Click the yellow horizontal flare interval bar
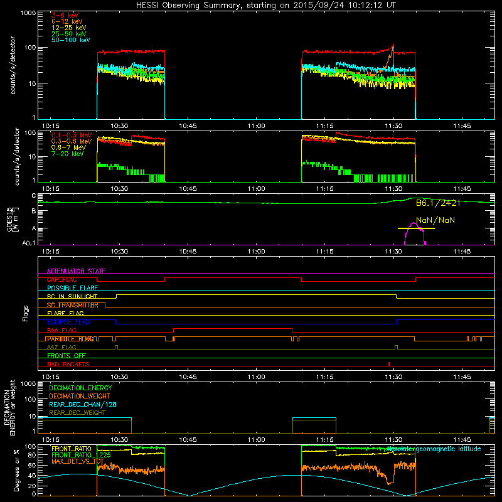Image resolution: width=502 pixels, height=502 pixels. click(x=416, y=228)
